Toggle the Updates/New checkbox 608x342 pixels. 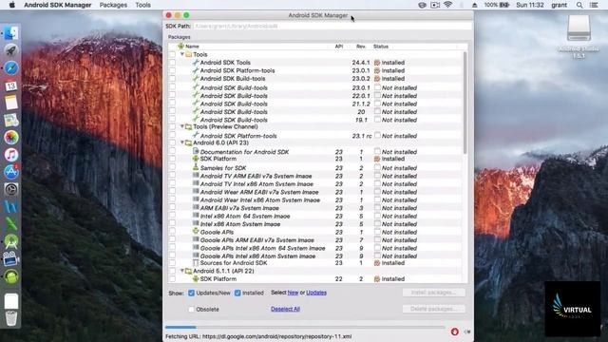click(x=191, y=293)
